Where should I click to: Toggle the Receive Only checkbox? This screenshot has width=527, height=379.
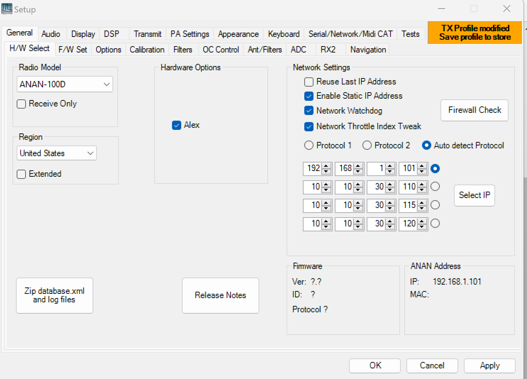tap(22, 104)
